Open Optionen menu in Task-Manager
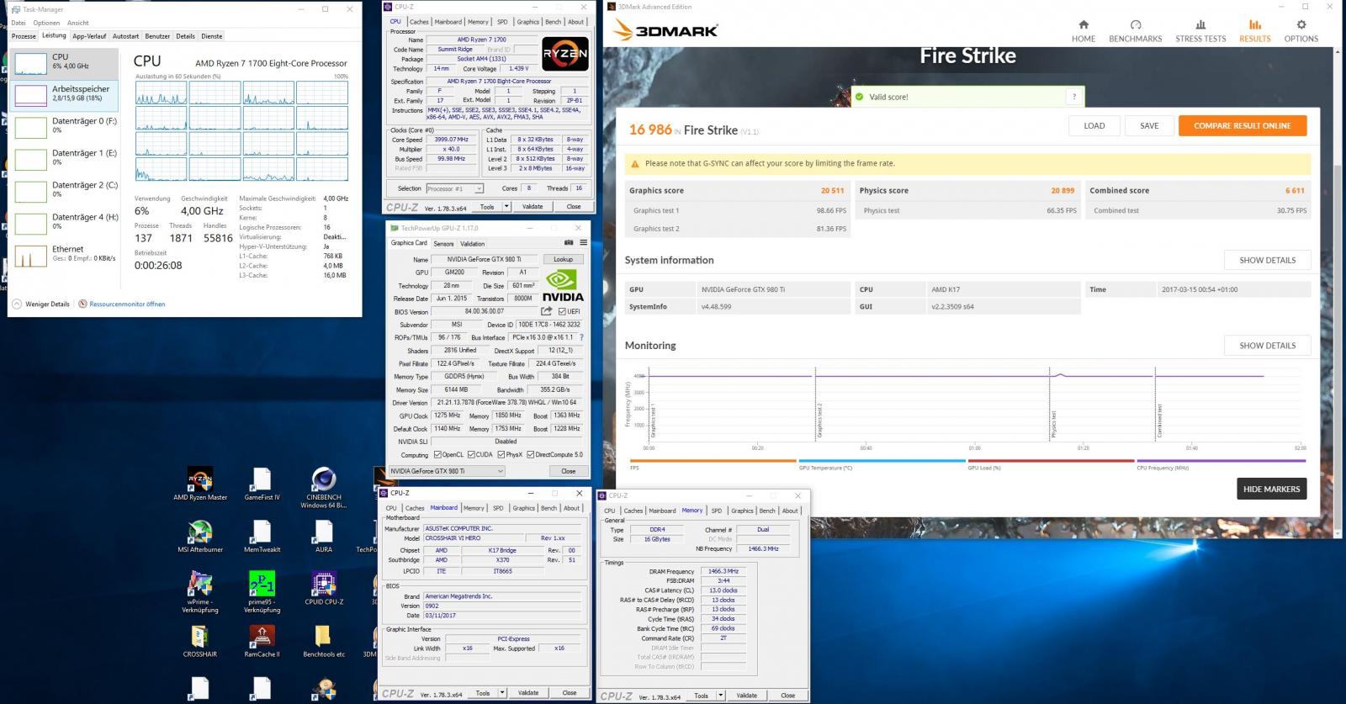The width and height of the screenshot is (1346, 704). [x=46, y=23]
